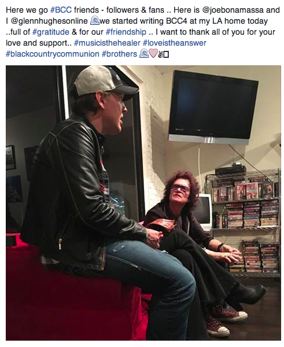284x347 pixels.
Task: Visit the #loveistheanswer hashtag page
Action: pyautogui.click(x=175, y=43)
